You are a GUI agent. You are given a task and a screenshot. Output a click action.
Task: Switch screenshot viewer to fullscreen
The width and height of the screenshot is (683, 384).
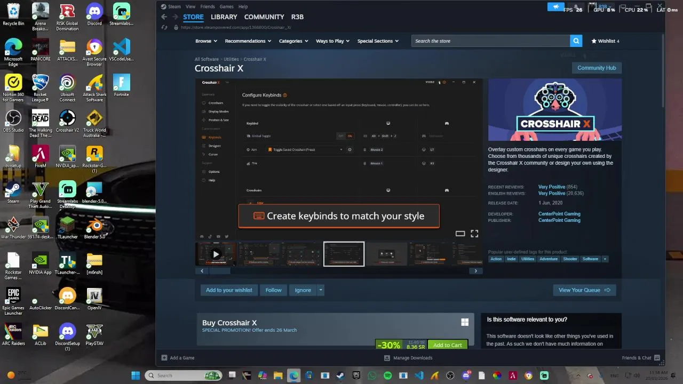474,234
